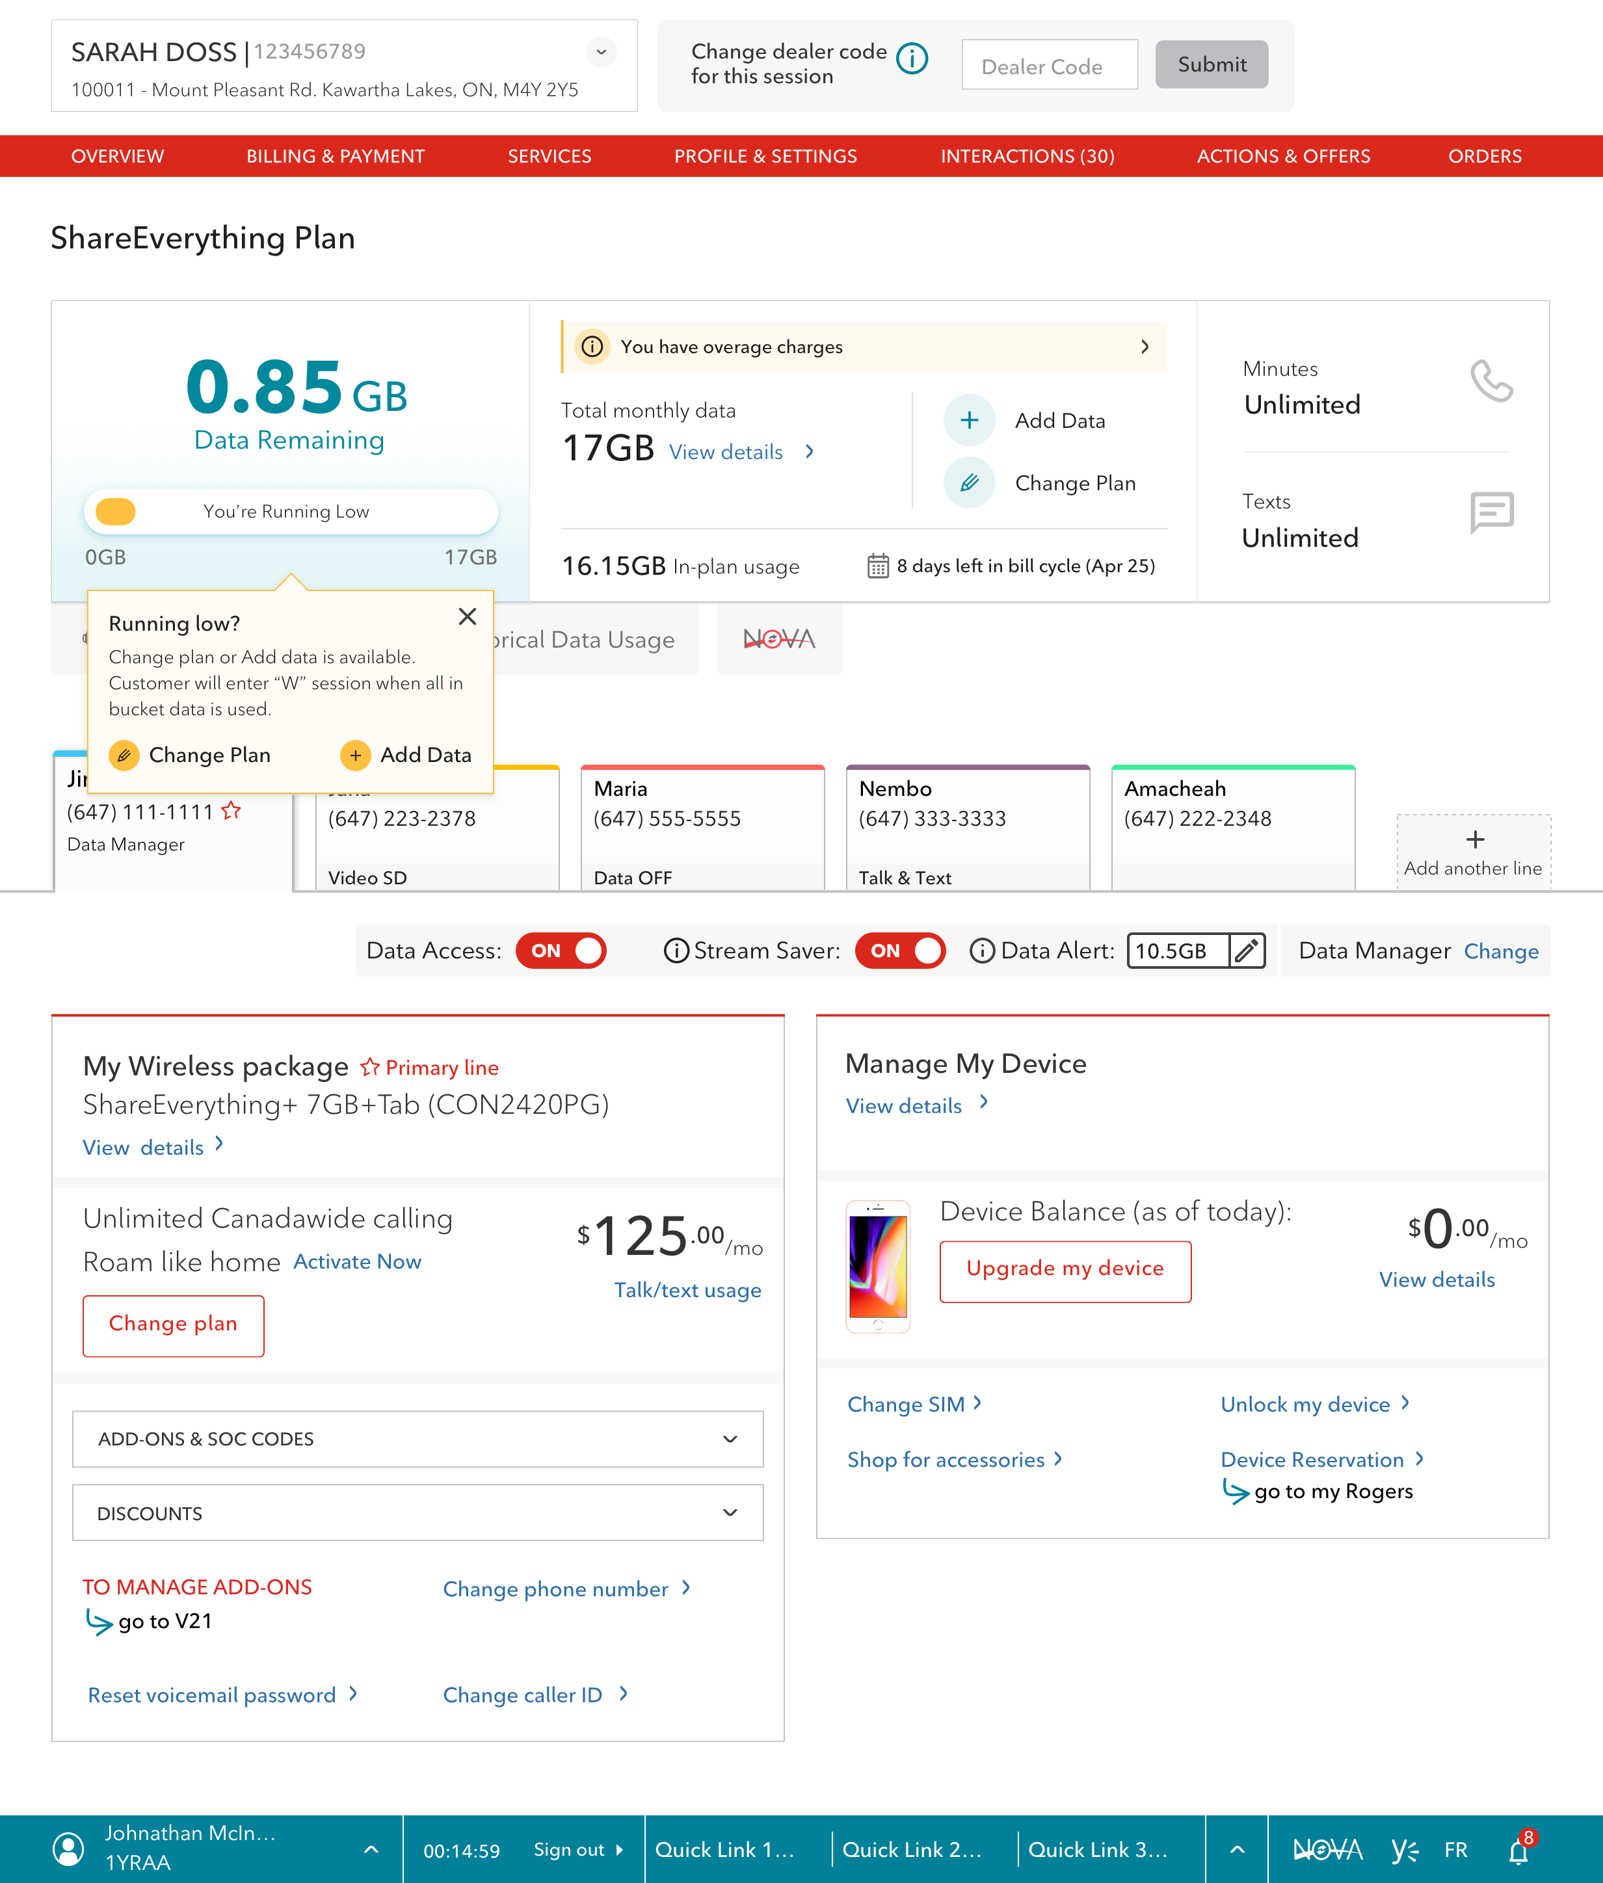Click the Dealer Code input field
The height and width of the screenshot is (1883, 1603).
1050,66
